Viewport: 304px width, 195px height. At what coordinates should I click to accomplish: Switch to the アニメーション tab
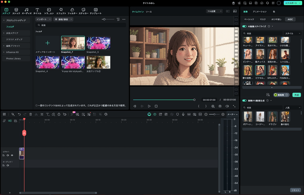260,12
